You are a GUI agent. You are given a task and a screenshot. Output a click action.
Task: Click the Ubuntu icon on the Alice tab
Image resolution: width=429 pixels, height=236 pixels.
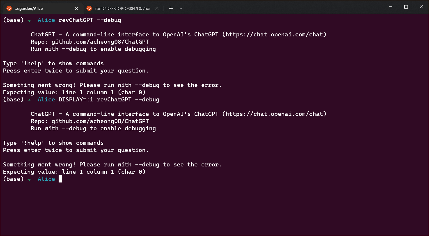click(9, 8)
